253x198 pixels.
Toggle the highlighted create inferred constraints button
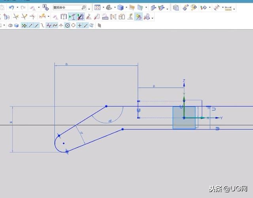[x=139, y=17]
